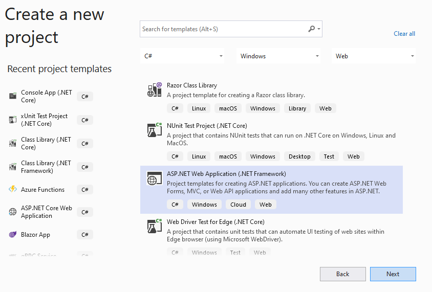The image size is (432, 292).
Task: Select ASP.NET Web Application (.NET Framework) title
Action: pyautogui.click(x=226, y=174)
